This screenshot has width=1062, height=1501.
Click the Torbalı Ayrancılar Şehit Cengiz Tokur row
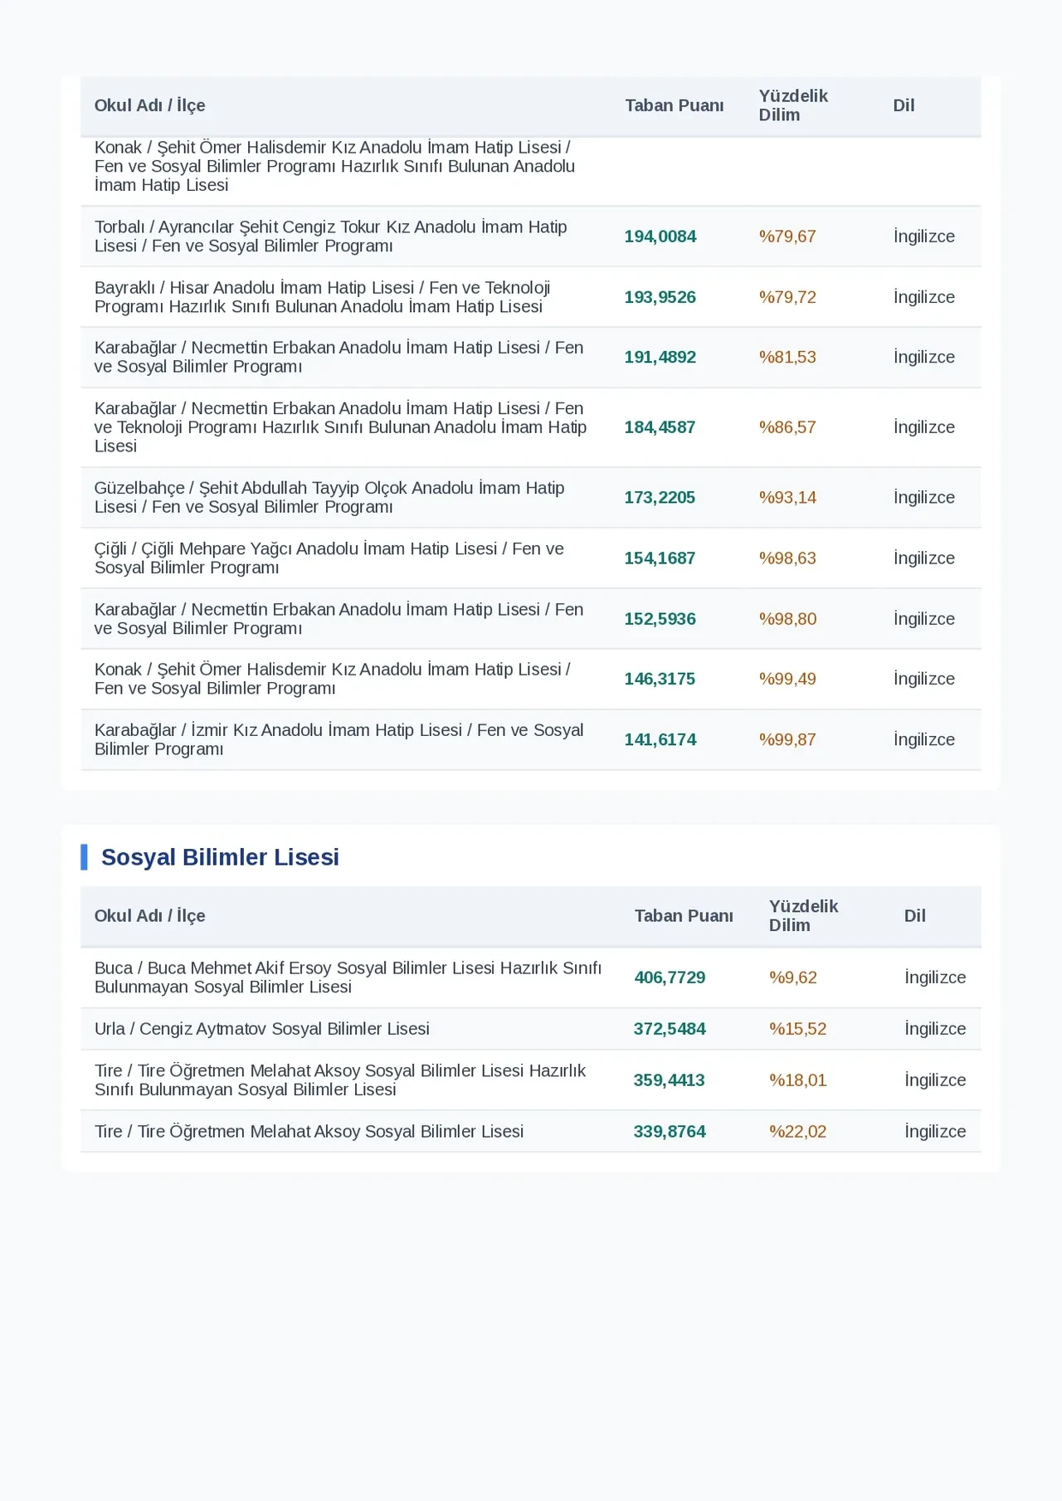531,236
